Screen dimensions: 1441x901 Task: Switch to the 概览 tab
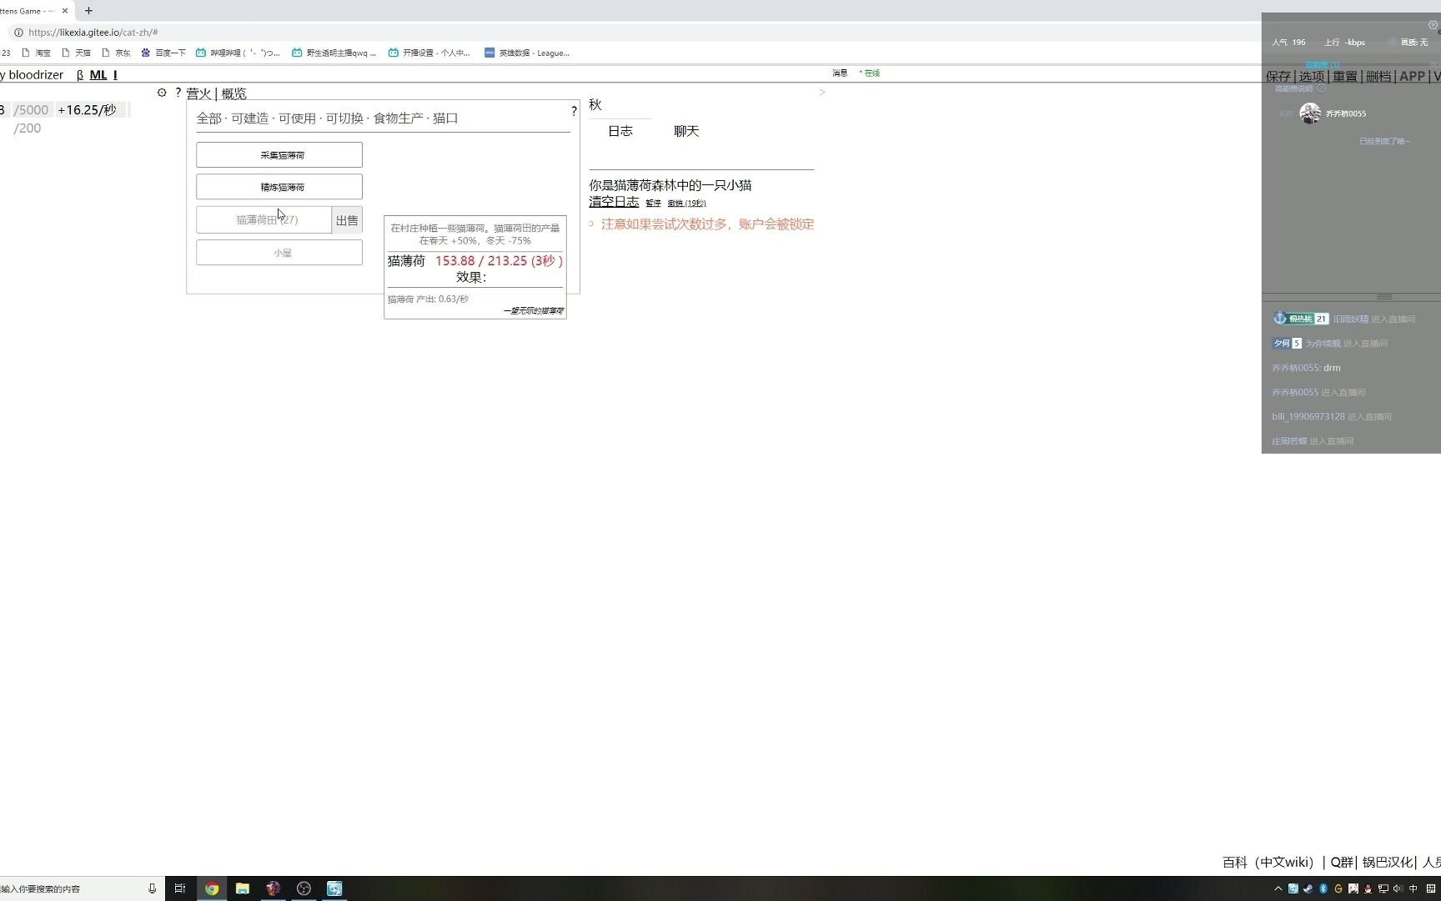(233, 93)
